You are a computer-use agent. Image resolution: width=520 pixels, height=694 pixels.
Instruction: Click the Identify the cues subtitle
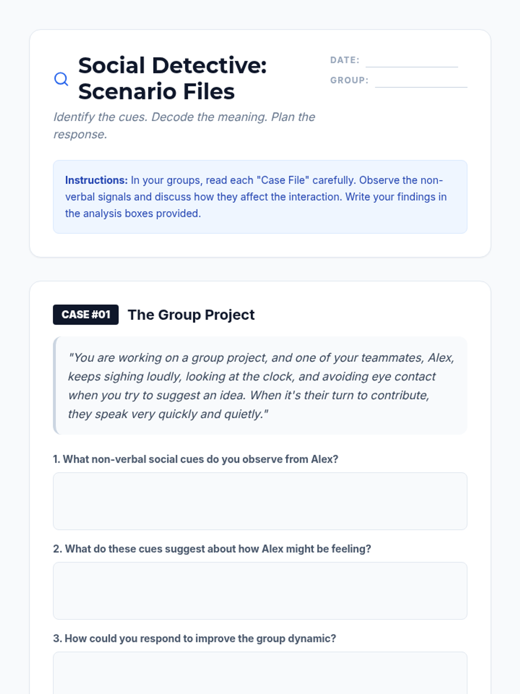point(184,125)
